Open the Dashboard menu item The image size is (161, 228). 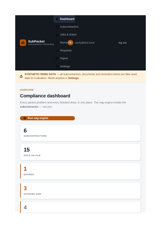click(64, 19)
